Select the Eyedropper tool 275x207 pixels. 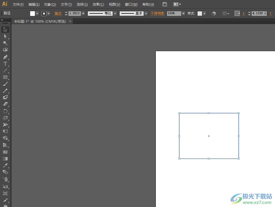click(5, 165)
